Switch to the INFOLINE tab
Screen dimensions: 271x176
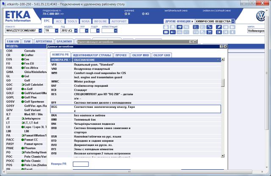100,22
